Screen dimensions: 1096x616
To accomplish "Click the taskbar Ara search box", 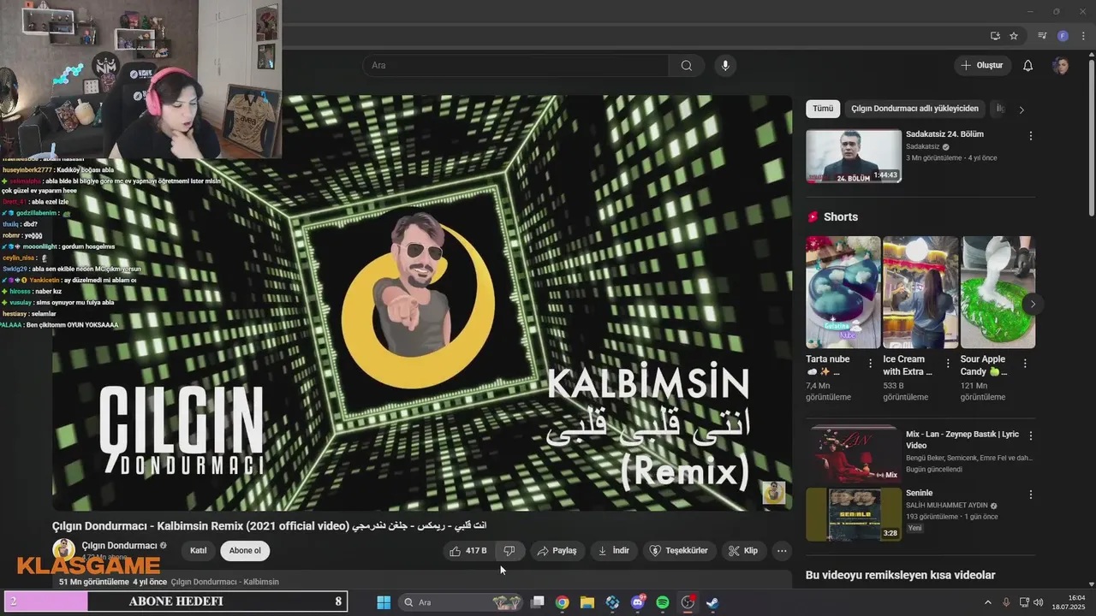I will click(462, 602).
